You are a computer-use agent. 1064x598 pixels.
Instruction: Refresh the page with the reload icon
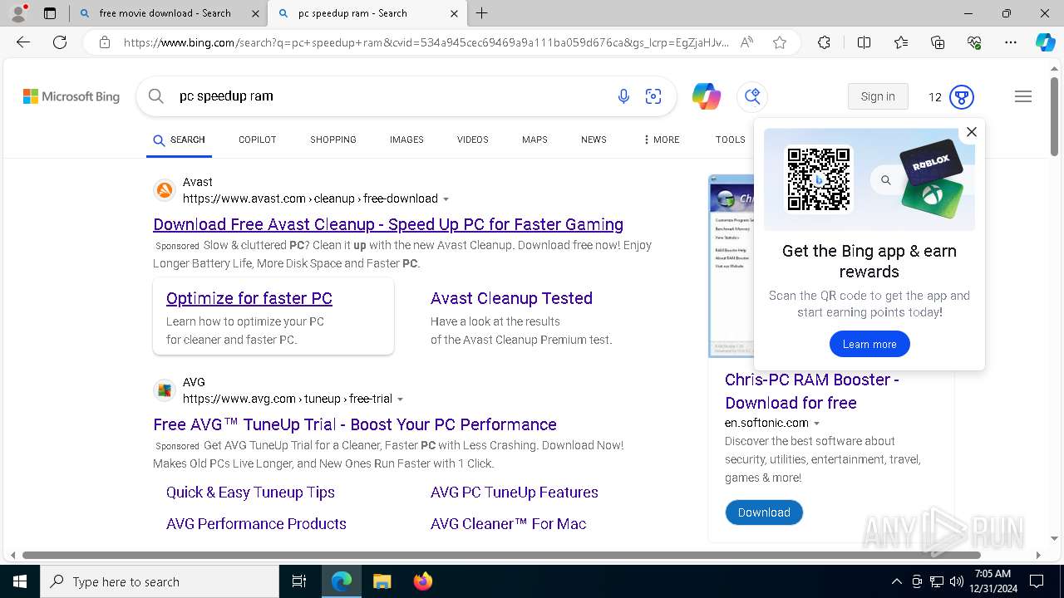(60, 42)
